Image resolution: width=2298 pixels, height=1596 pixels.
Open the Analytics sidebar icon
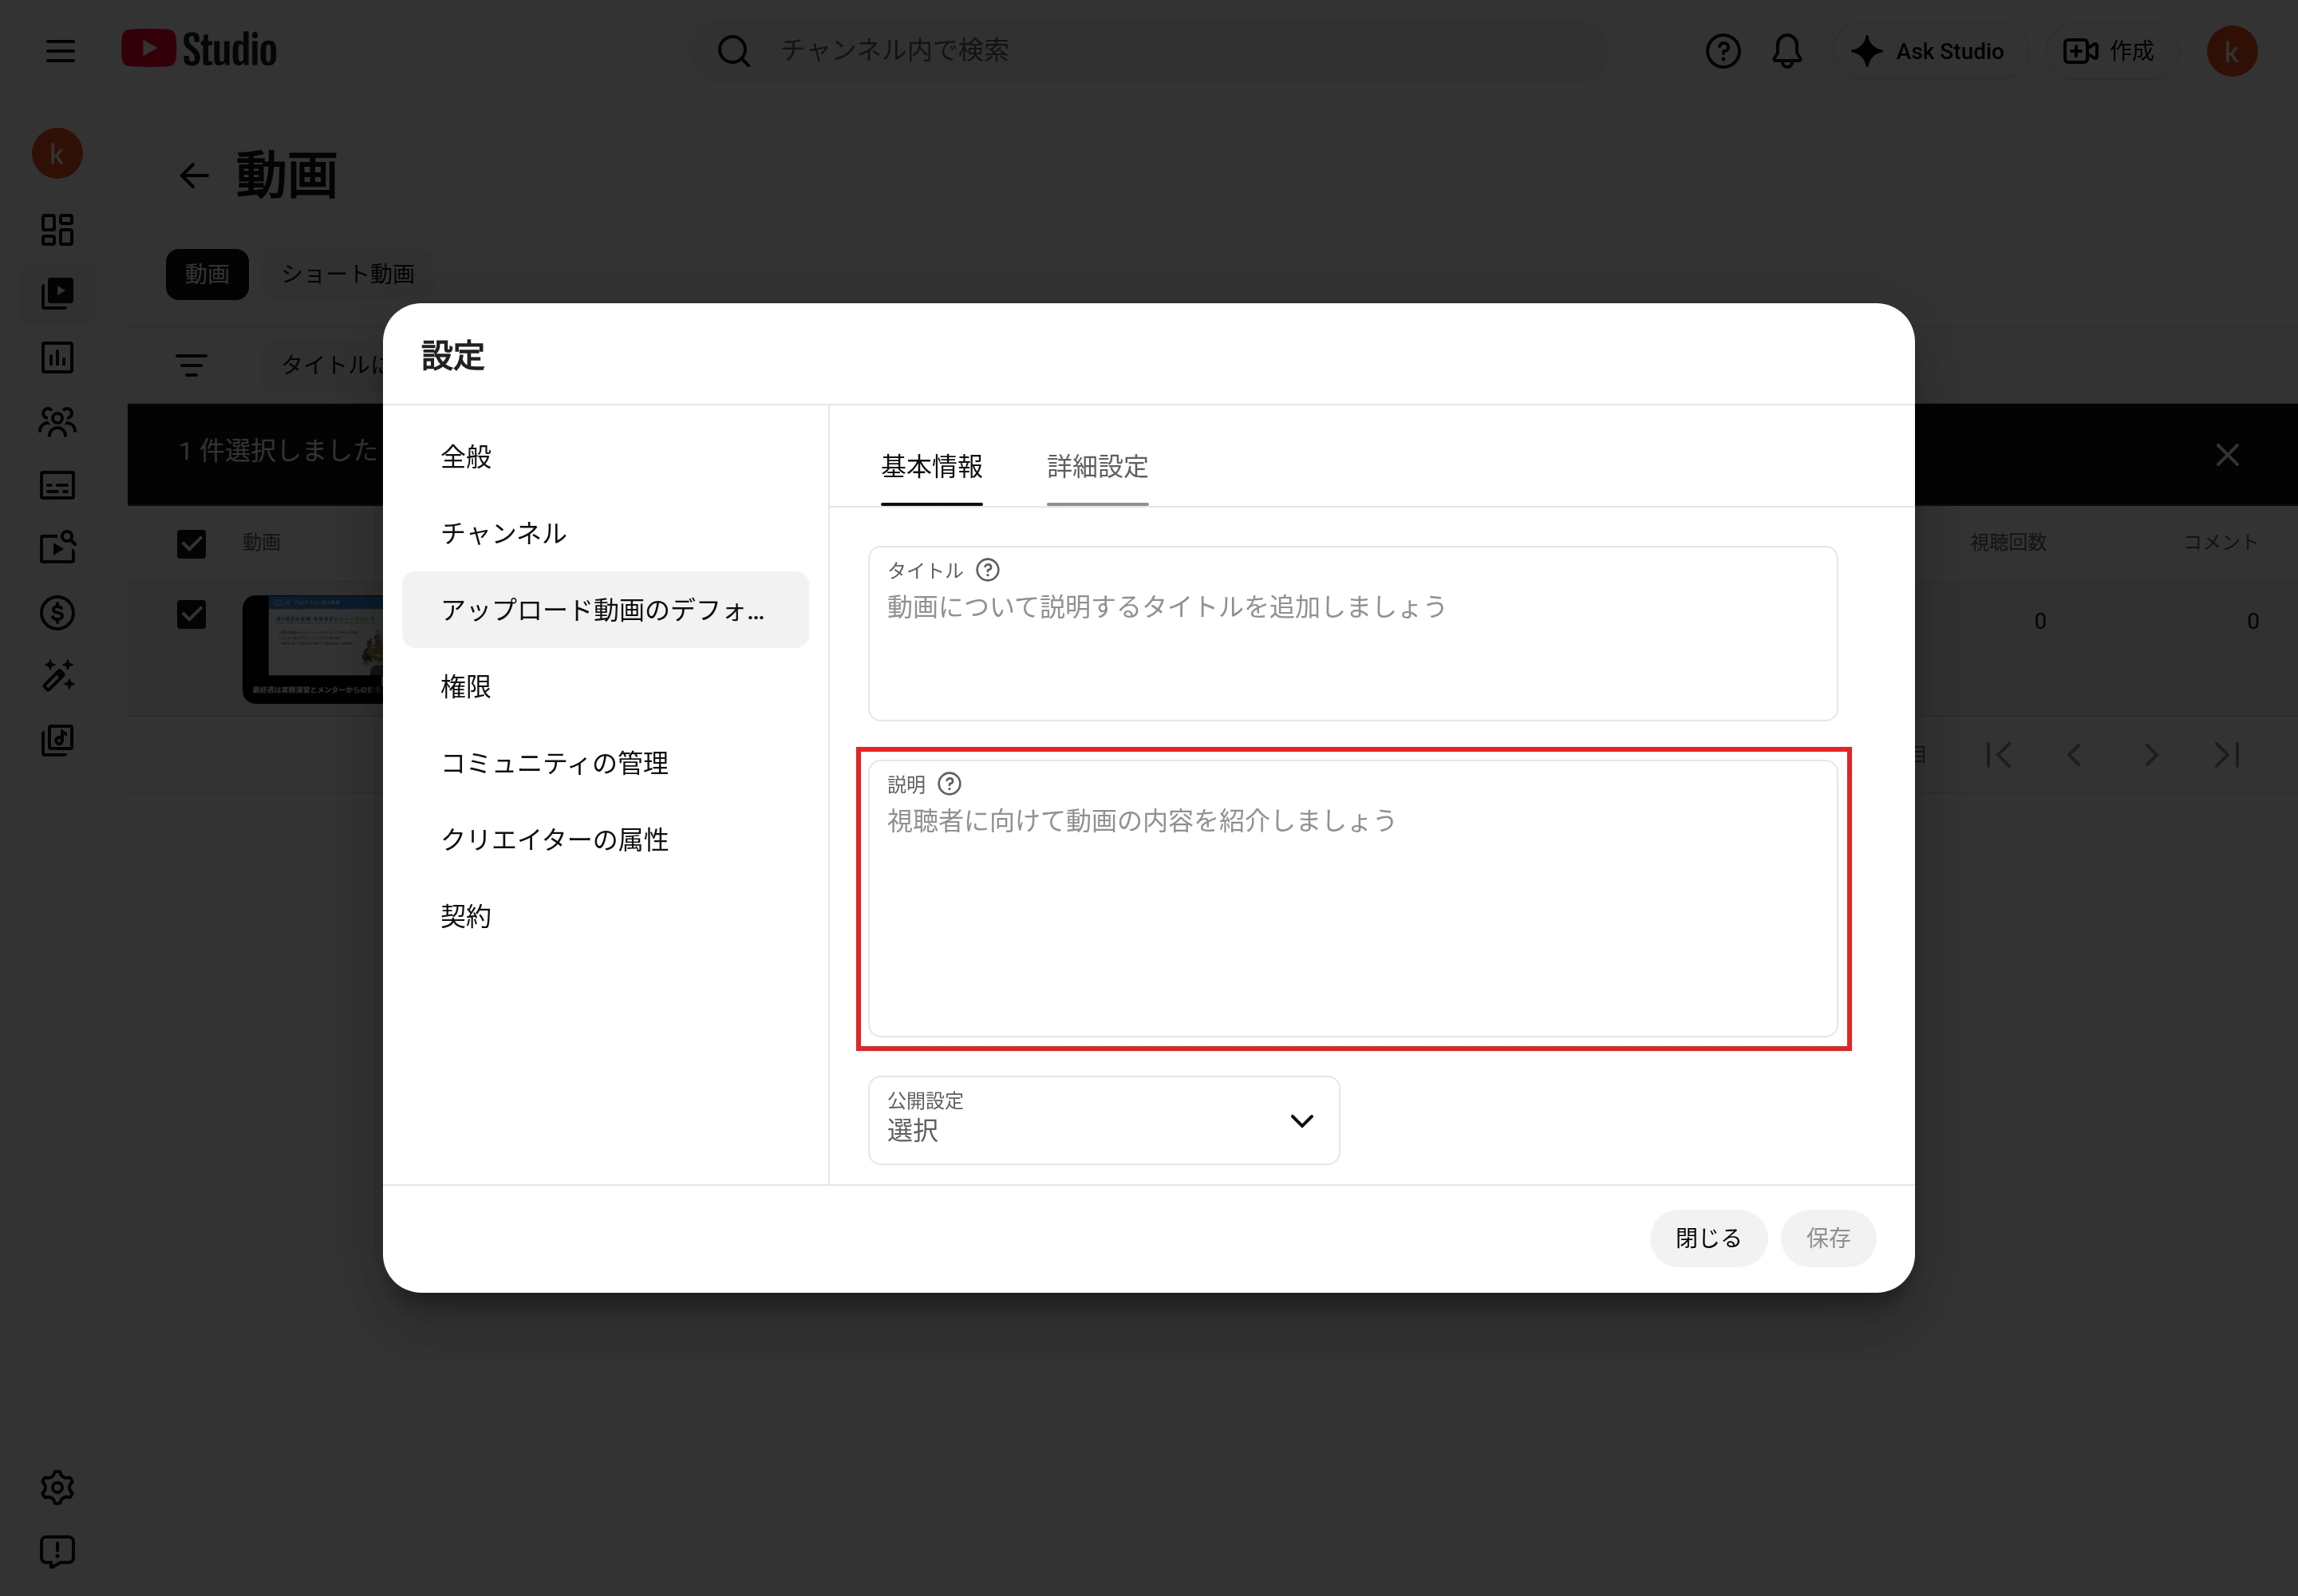pyautogui.click(x=57, y=357)
